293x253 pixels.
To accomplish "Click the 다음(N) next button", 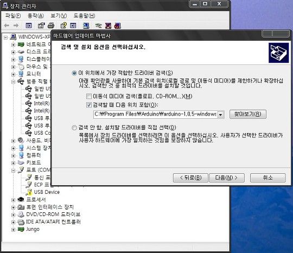I will [x=227, y=178].
